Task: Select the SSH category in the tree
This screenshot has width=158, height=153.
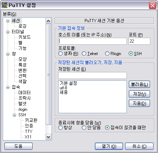Action: (22, 115)
